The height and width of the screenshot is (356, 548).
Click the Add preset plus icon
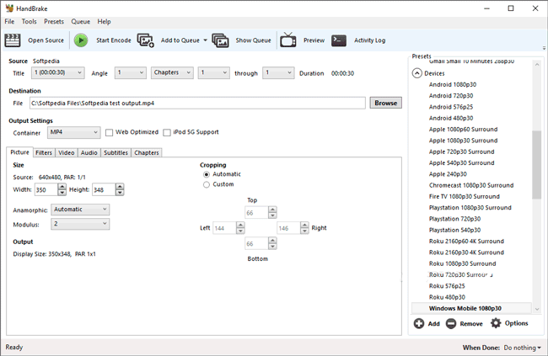coord(419,323)
